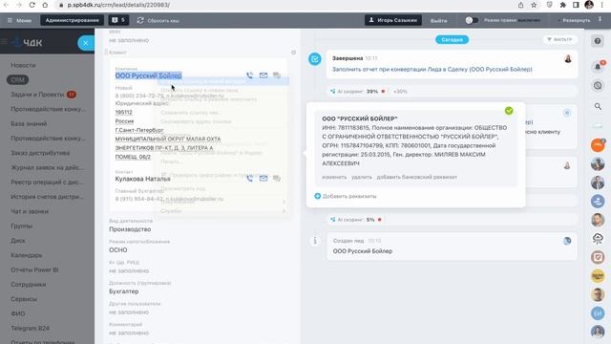Screen dimensions: 611x344
Task: Open browser extensions puzzle icon
Action: [x=562, y=5]
